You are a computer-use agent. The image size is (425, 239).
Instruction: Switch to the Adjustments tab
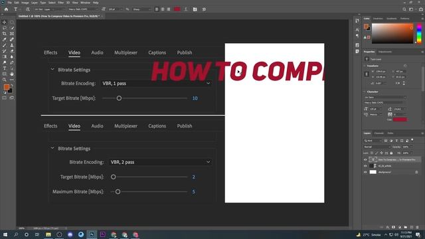385,52
